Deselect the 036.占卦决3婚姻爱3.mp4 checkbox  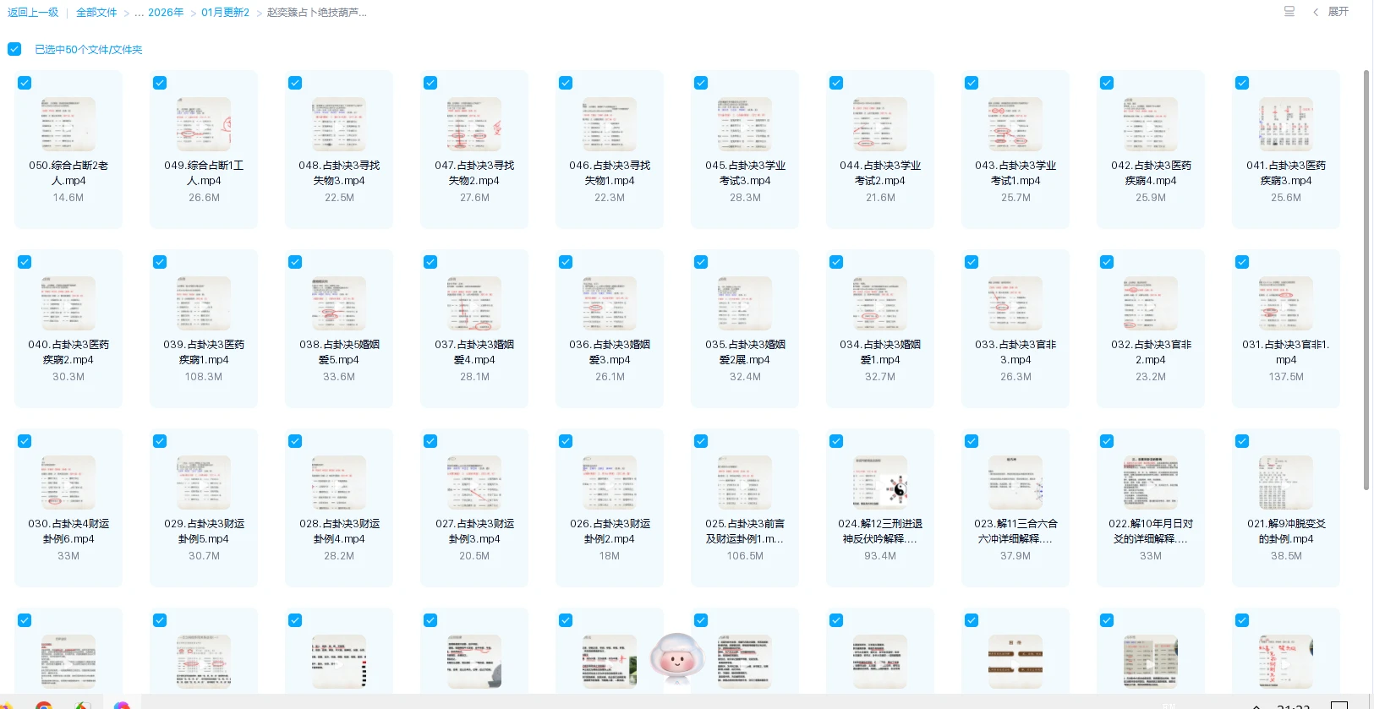coord(566,262)
